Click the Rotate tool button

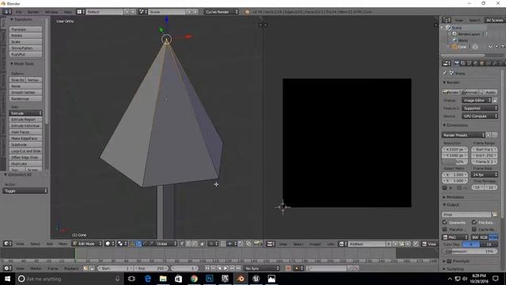click(25, 35)
